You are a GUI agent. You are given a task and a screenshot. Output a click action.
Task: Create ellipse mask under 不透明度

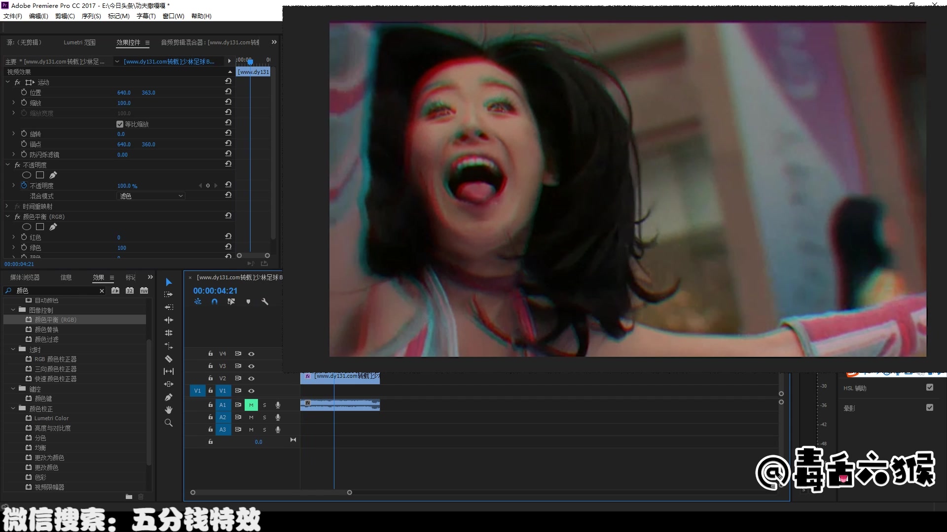[27, 175]
